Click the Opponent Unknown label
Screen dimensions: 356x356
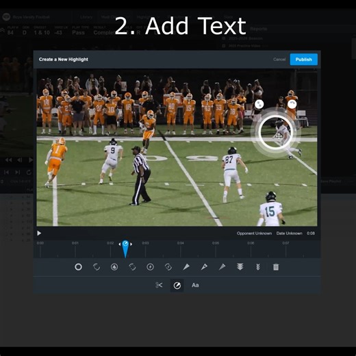pyautogui.click(x=254, y=233)
